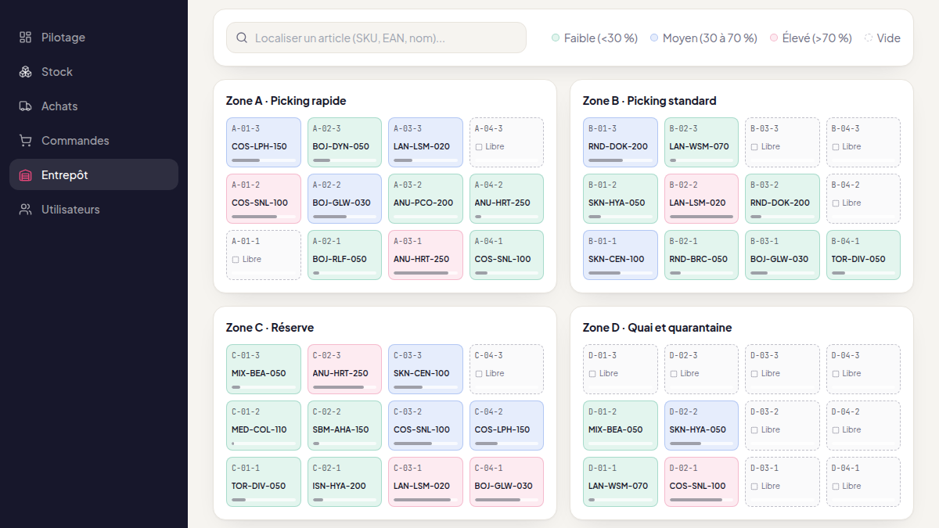Select slot B-01-2 SKN-HYA-050

621,199
